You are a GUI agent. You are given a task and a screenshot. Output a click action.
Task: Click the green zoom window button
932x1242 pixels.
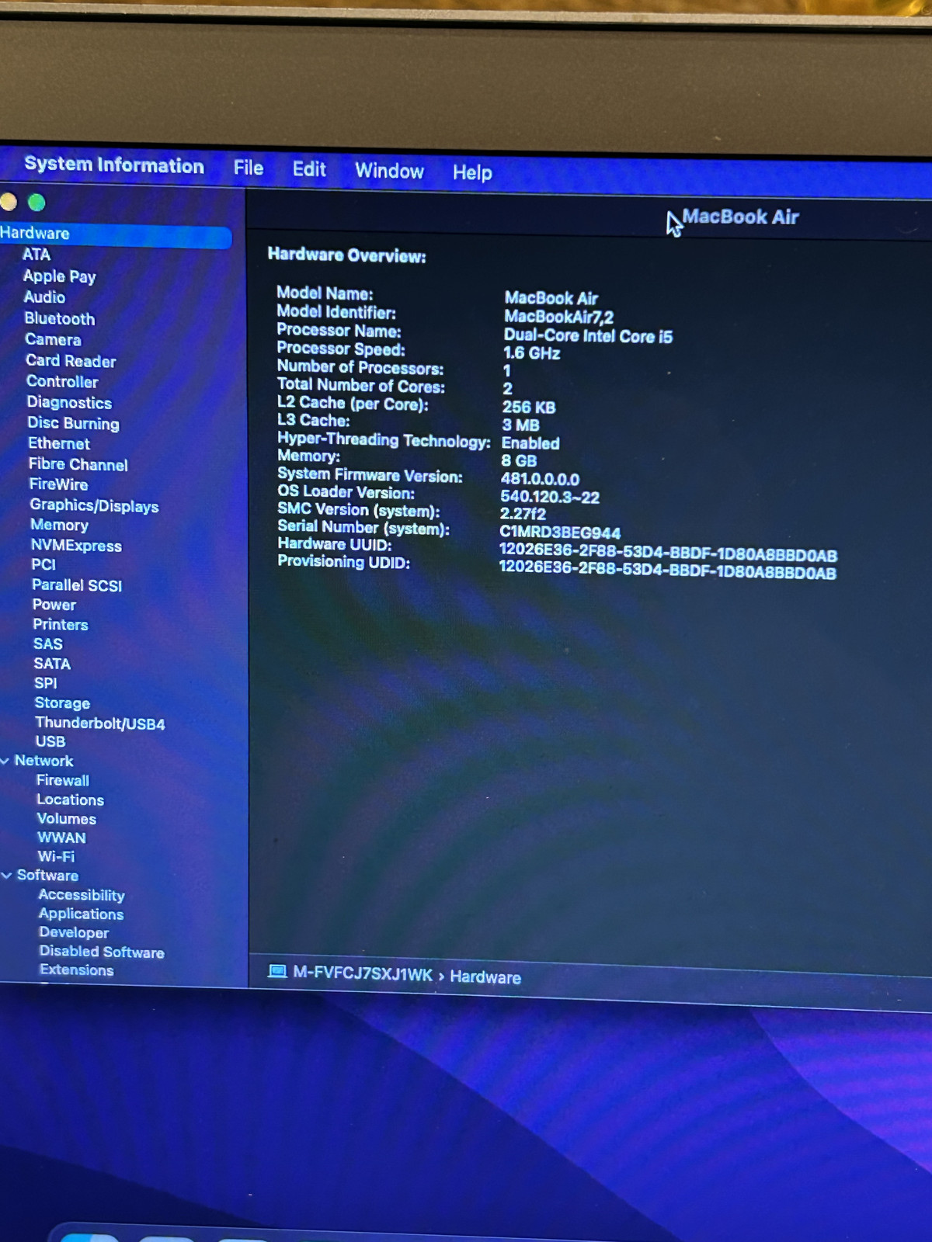coord(37,203)
